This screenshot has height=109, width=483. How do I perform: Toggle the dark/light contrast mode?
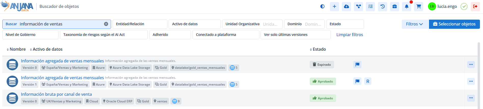pos(322,6)
